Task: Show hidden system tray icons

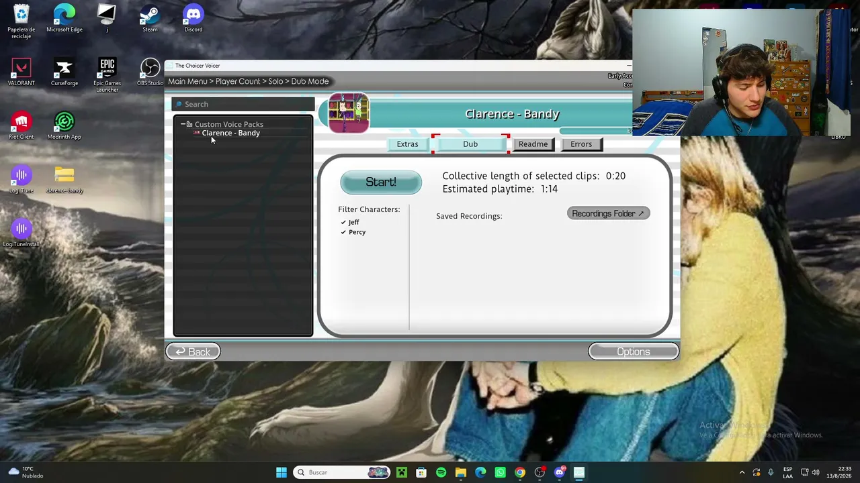Action: (x=742, y=472)
